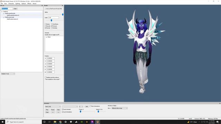This screenshot has width=221, height=124.
Task: Enable the Particles checkbox
Action: [52, 28]
